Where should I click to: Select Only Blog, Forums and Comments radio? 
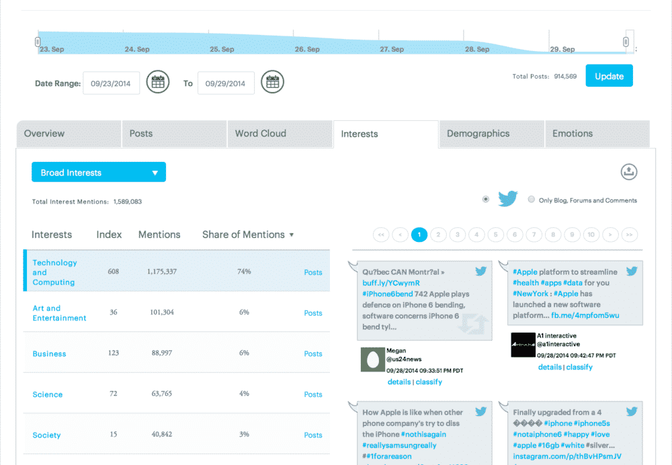[532, 200]
